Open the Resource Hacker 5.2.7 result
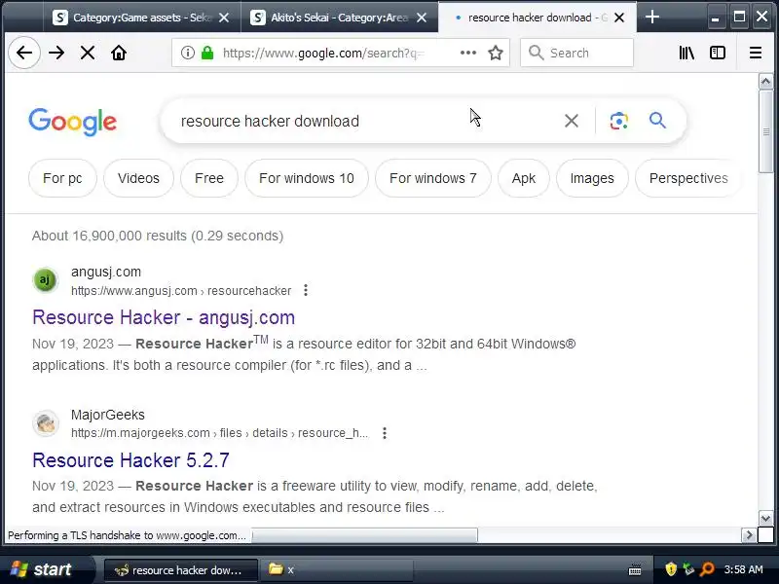779x584 pixels. click(x=130, y=460)
